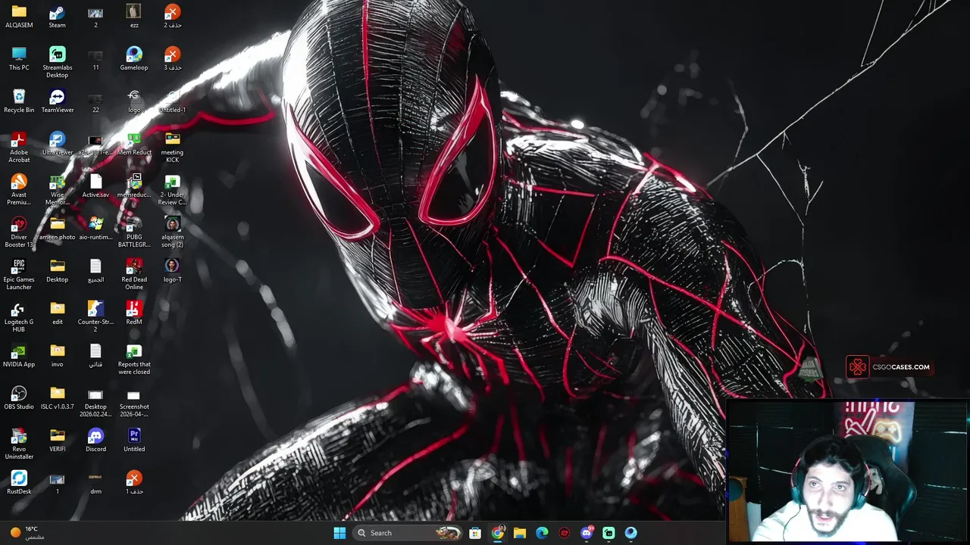The image size is (970, 545).
Task: Select the memreduct installer icon
Action: pyautogui.click(x=134, y=185)
